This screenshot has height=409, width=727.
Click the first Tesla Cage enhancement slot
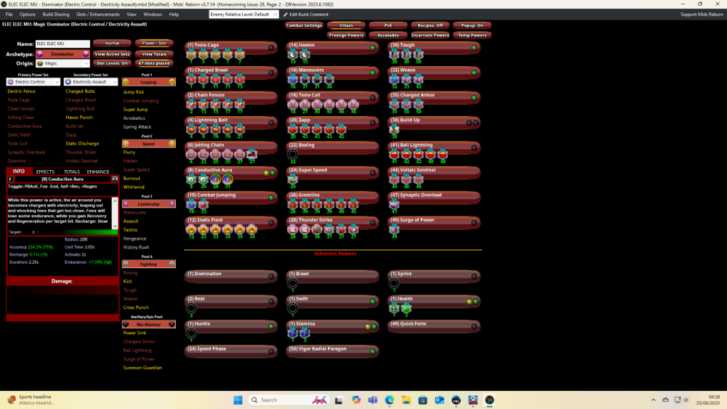coord(192,55)
